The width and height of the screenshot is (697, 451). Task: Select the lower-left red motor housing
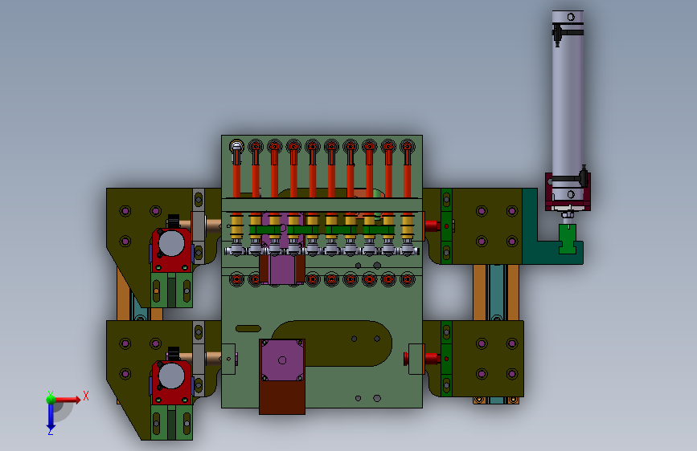tap(171, 382)
